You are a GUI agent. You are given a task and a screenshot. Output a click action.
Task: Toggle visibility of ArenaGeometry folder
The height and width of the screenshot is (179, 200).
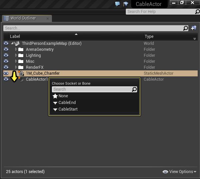coord(6,49)
